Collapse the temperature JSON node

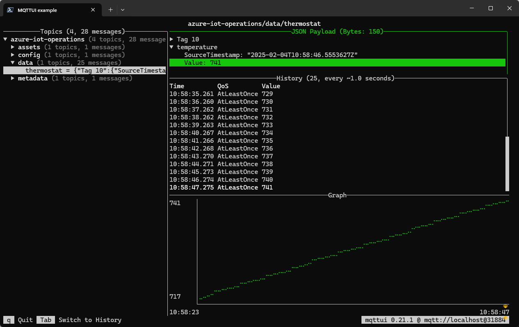click(171, 47)
